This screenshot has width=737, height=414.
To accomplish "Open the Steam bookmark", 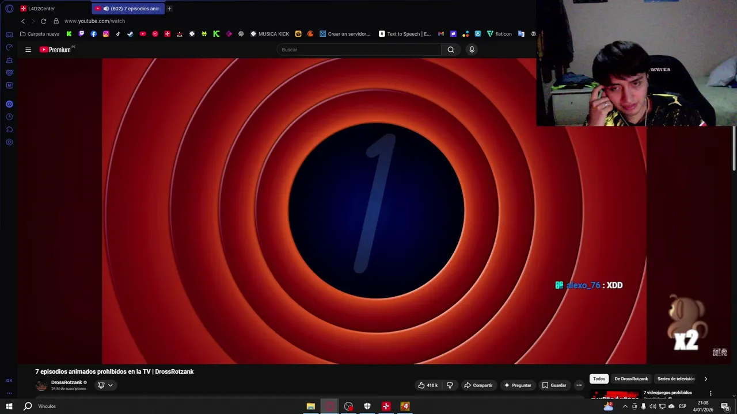I will pyautogui.click(x=130, y=34).
